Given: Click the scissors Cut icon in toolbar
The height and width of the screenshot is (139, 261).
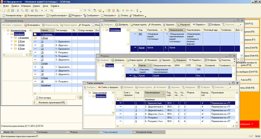Looking at the screenshot, I should click(x=18, y=10).
